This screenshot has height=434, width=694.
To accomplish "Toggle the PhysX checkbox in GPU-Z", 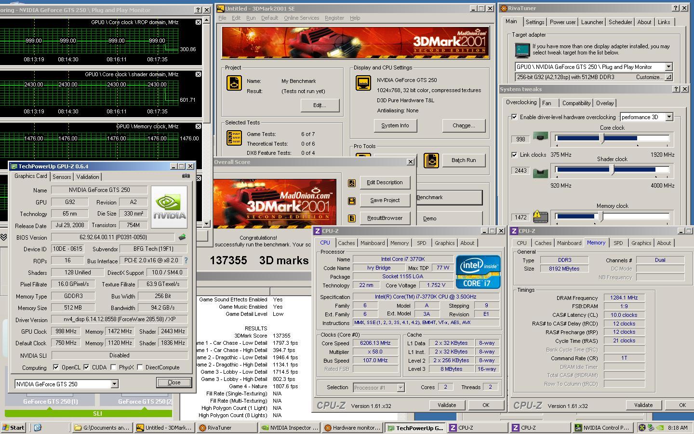I will 113,367.
